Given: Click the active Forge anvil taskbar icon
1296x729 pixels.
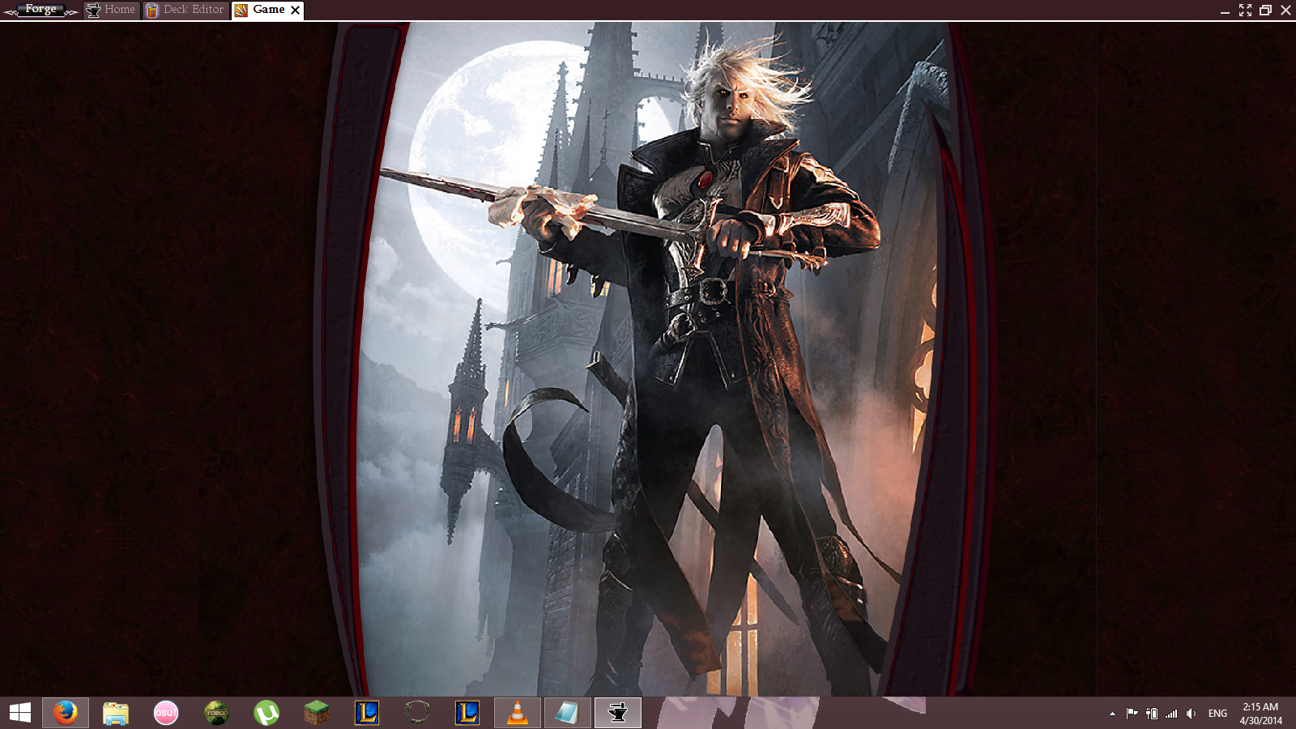Looking at the screenshot, I should tap(618, 713).
